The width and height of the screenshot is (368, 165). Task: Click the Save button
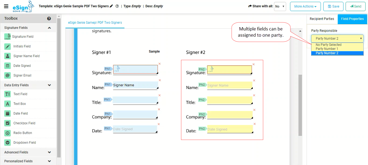click(334, 6)
